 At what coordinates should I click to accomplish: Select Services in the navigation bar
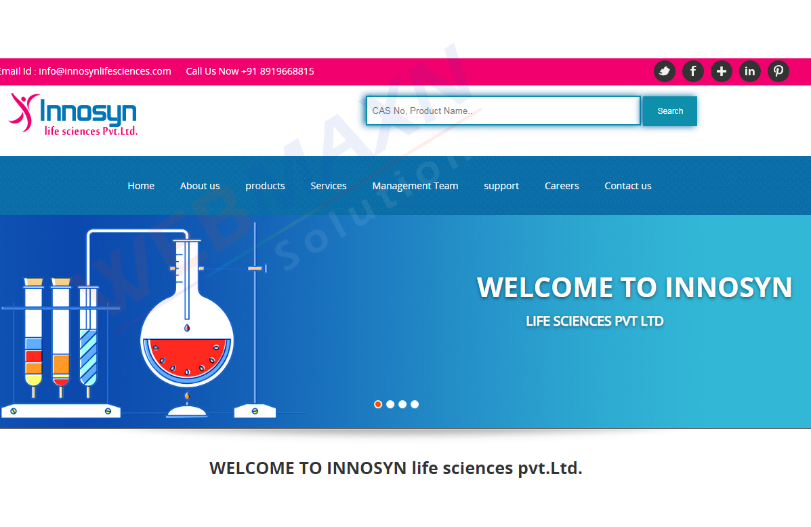coord(329,186)
